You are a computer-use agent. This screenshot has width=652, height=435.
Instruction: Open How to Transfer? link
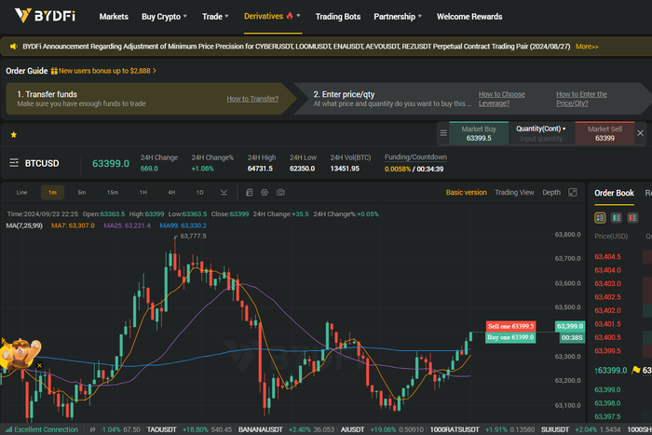[252, 99]
